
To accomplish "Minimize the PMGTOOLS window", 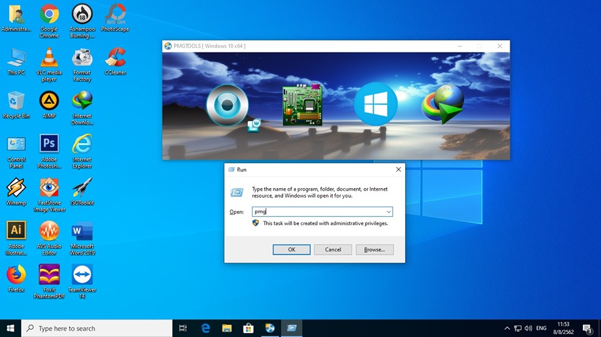I will (x=460, y=46).
